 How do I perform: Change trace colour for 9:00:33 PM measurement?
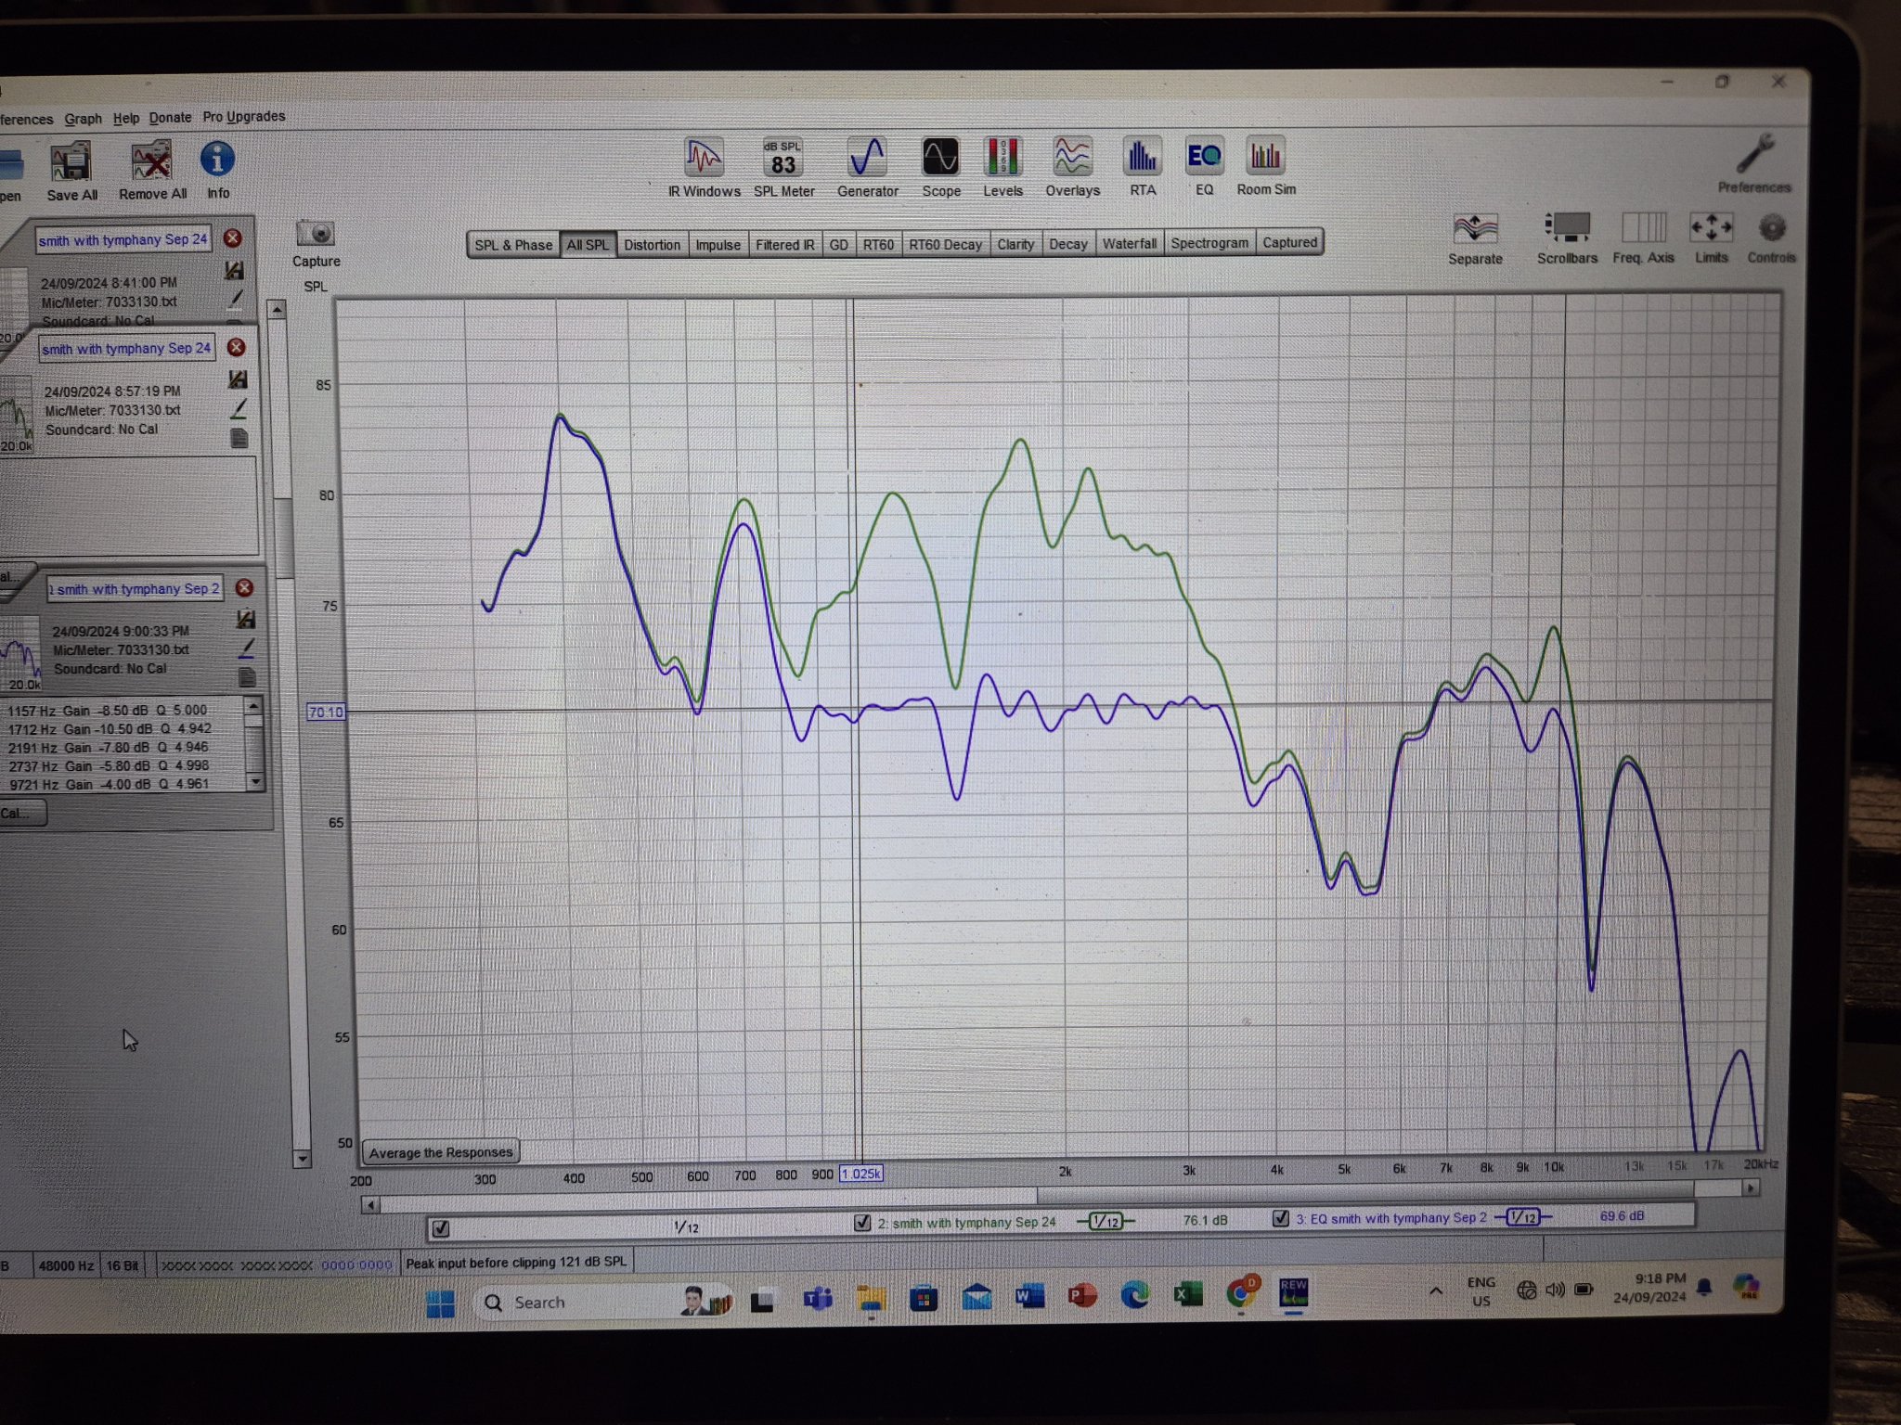[247, 647]
